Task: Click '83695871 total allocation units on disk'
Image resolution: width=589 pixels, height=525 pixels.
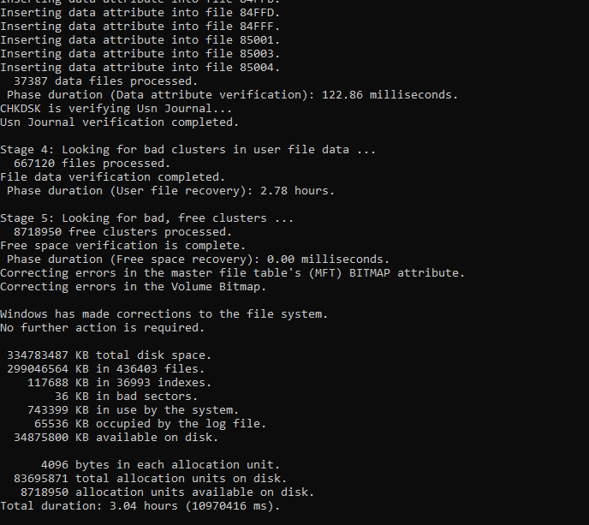Action: click(x=151, y=479)
